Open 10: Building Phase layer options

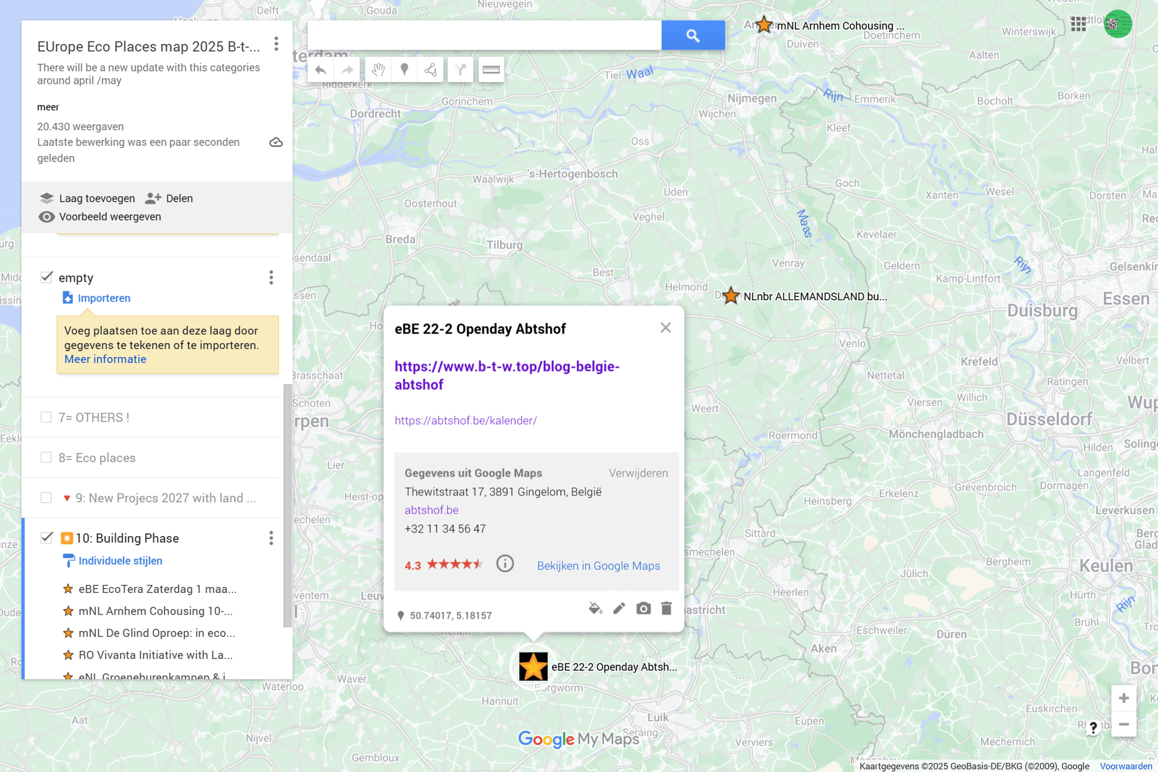coord(271,538)
